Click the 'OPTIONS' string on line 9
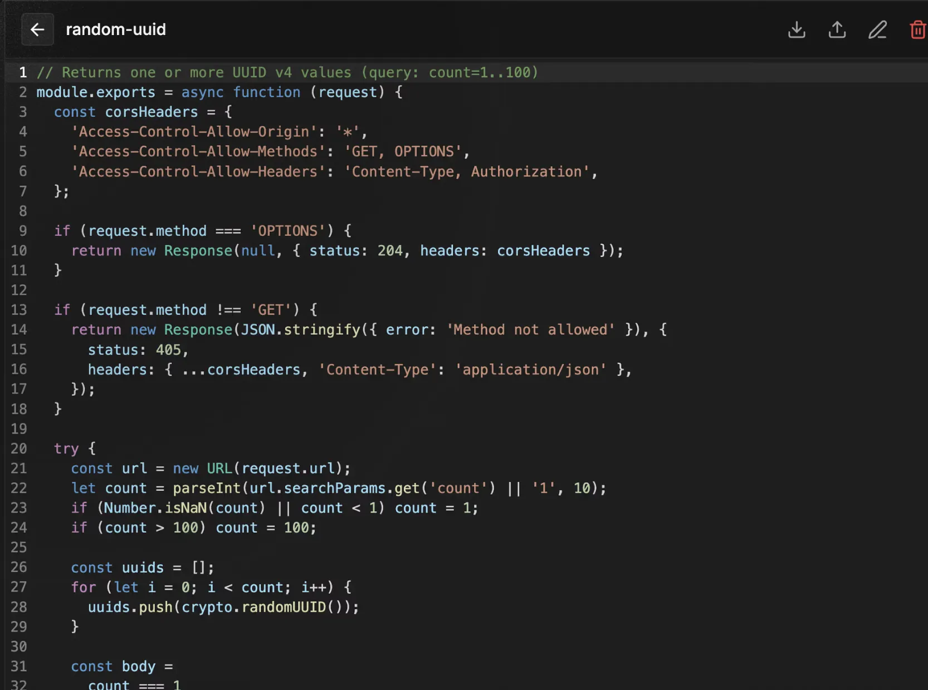 point(287,230)
